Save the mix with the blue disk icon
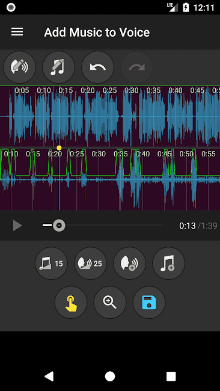220x391 pixels. pos(149,302)
